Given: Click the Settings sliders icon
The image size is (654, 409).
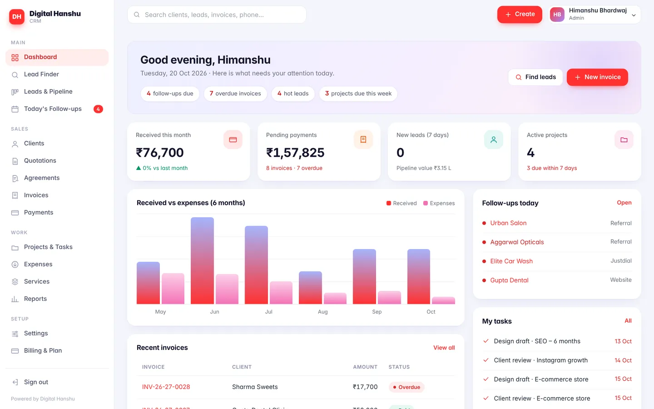Looking at the screenshot, I should click(x=15, y=334).
